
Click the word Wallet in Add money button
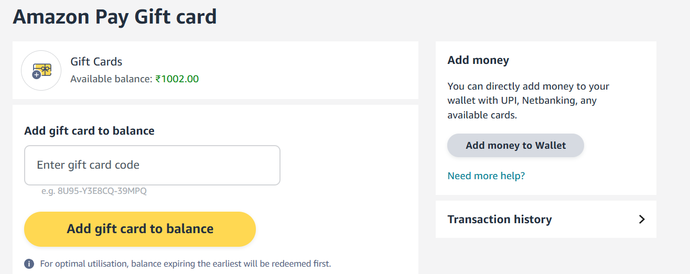pyautogui.click(x=551, y=146)
